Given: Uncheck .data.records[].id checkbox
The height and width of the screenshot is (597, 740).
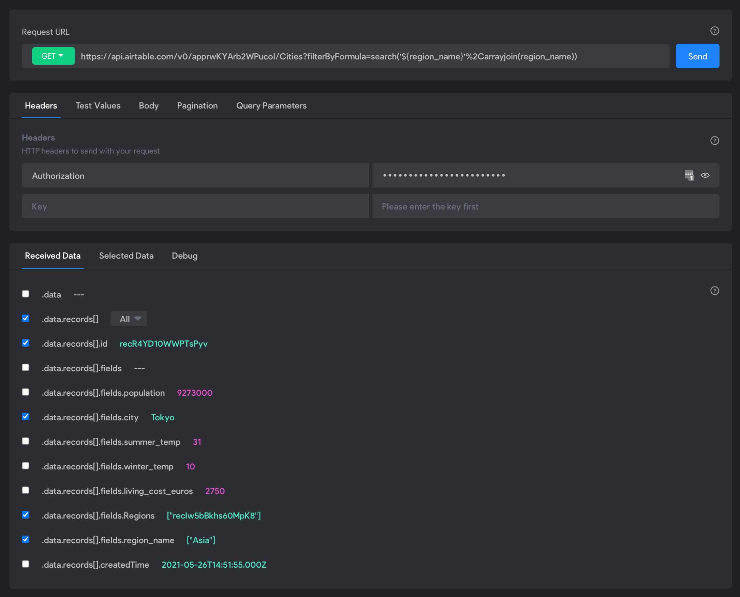Looking at the screenshot, I should coord(26,343).
